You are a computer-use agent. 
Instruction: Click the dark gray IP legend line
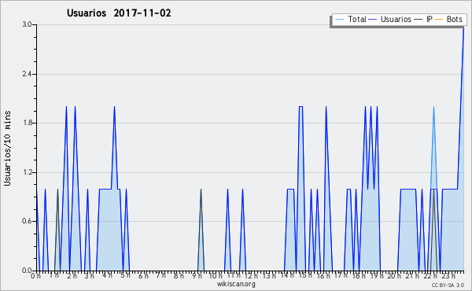click(x=419, y=20)
